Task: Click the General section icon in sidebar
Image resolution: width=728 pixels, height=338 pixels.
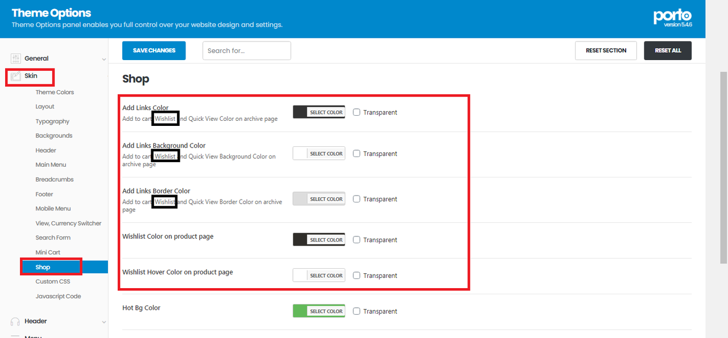Action: [x=15, y=58]
